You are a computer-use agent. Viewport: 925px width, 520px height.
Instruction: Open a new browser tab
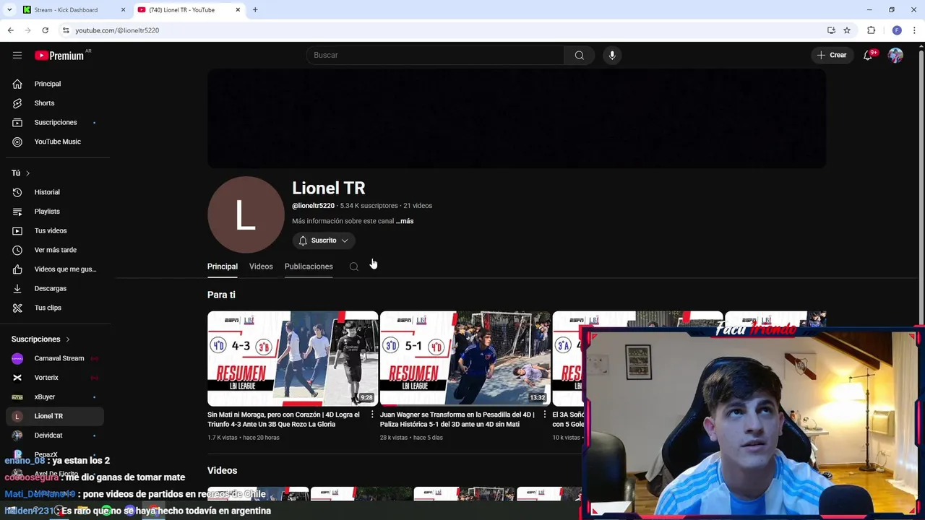(255, 10)
